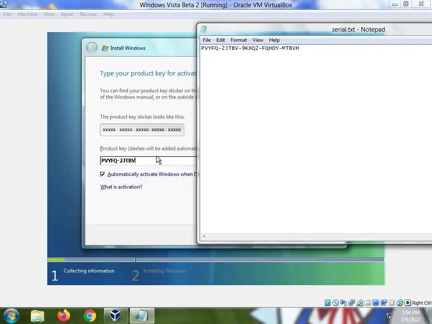Click the VirtualBox title bar icon
The height and width of the screenshot is (324, 432).
[3, 4]
